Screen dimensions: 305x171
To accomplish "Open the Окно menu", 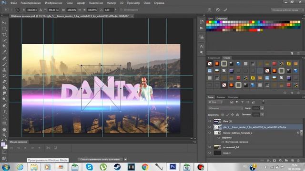I will (147, 3).
